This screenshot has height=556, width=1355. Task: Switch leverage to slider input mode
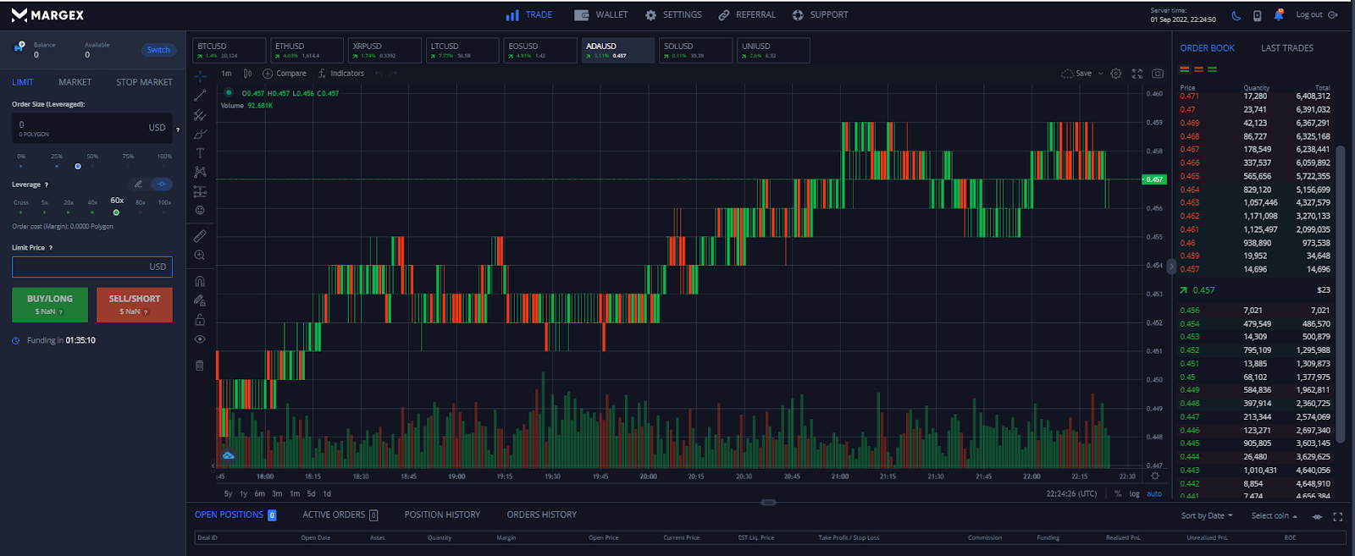click(x=162, y=184)
